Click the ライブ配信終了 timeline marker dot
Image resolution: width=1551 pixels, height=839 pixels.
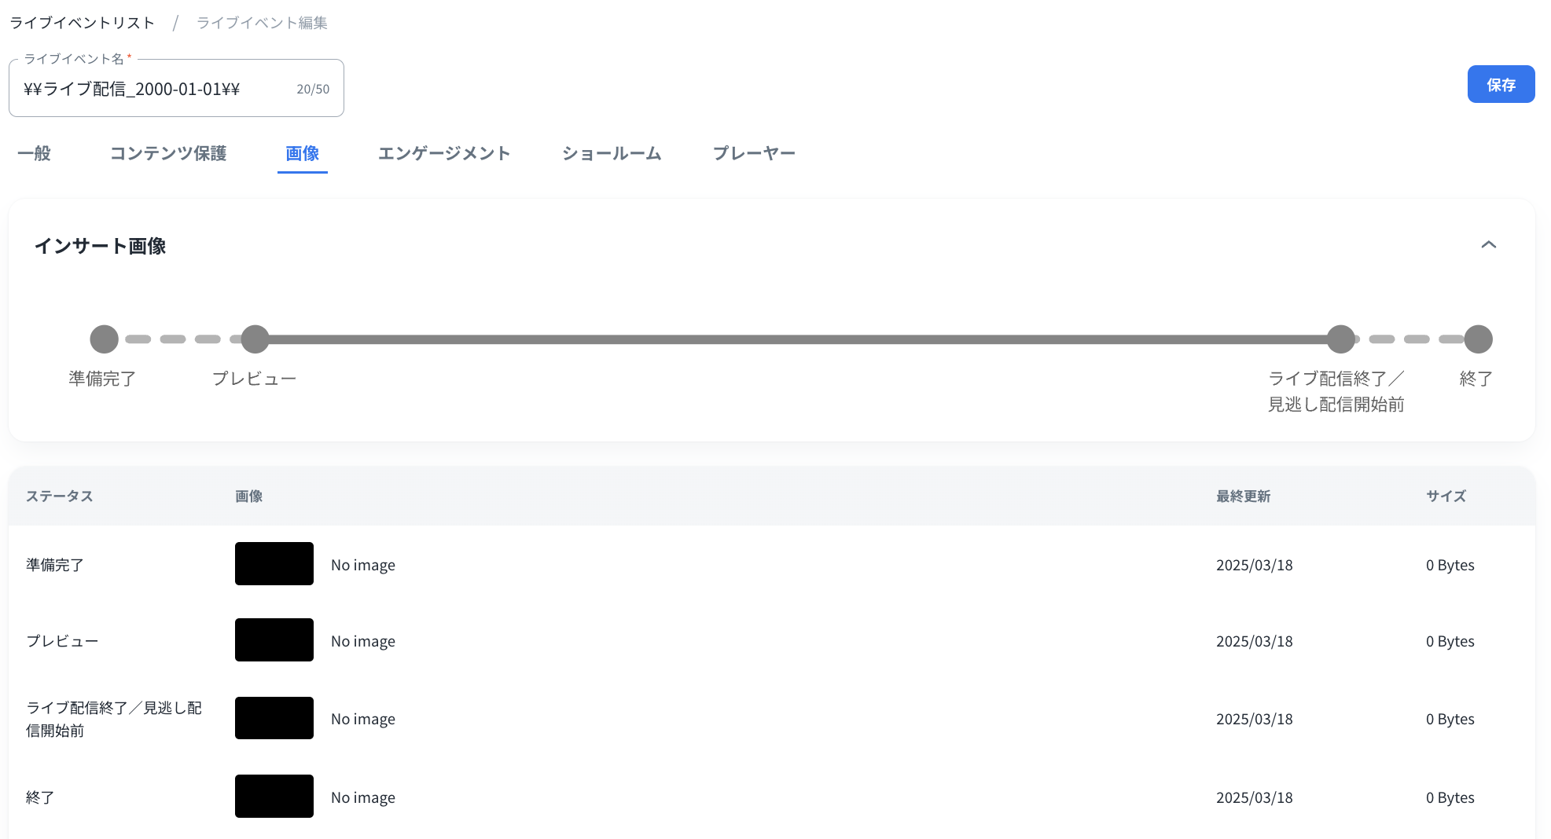1340,339
